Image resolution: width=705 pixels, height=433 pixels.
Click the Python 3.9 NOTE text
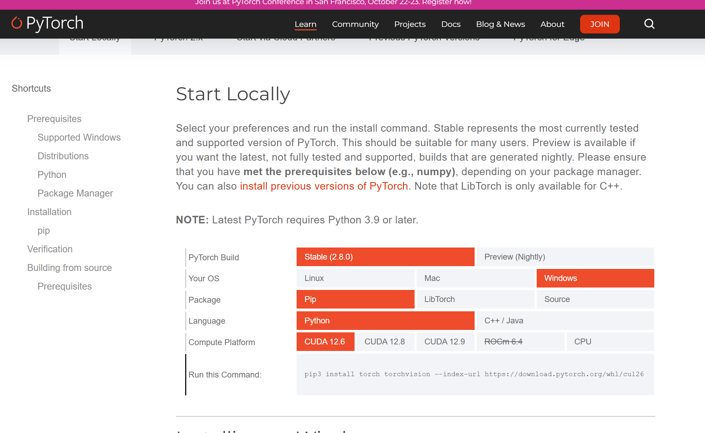[x=297, y=220]
